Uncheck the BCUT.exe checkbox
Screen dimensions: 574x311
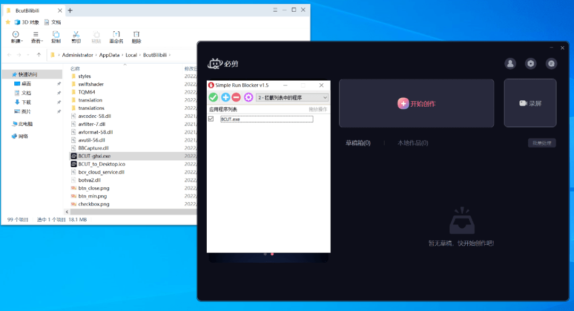(x=211, y=119)
